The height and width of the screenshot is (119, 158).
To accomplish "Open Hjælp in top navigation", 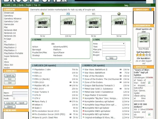I will pyautogui.click(x=21, y=5).
